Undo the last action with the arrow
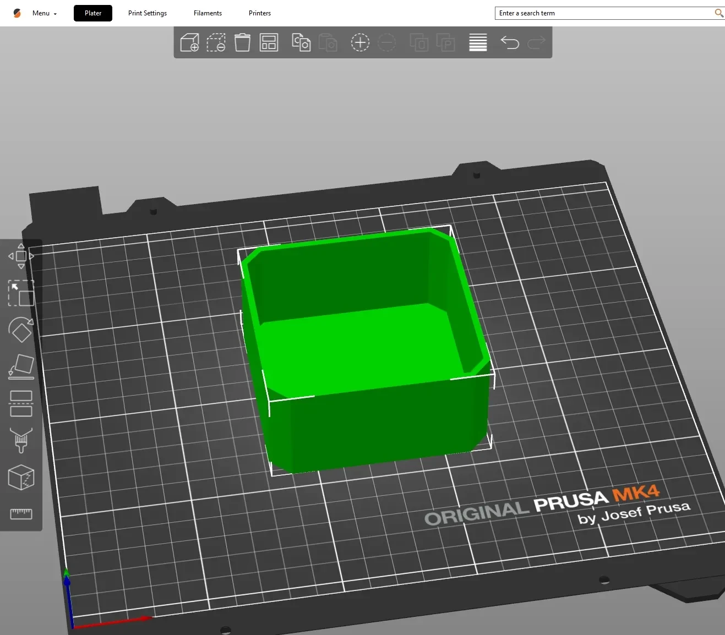Viewport: 725px width, 635px height. pyautogui.click(x=510, y=42)
